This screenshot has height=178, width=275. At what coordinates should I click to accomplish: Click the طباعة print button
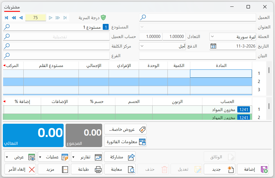coord(87,169)
